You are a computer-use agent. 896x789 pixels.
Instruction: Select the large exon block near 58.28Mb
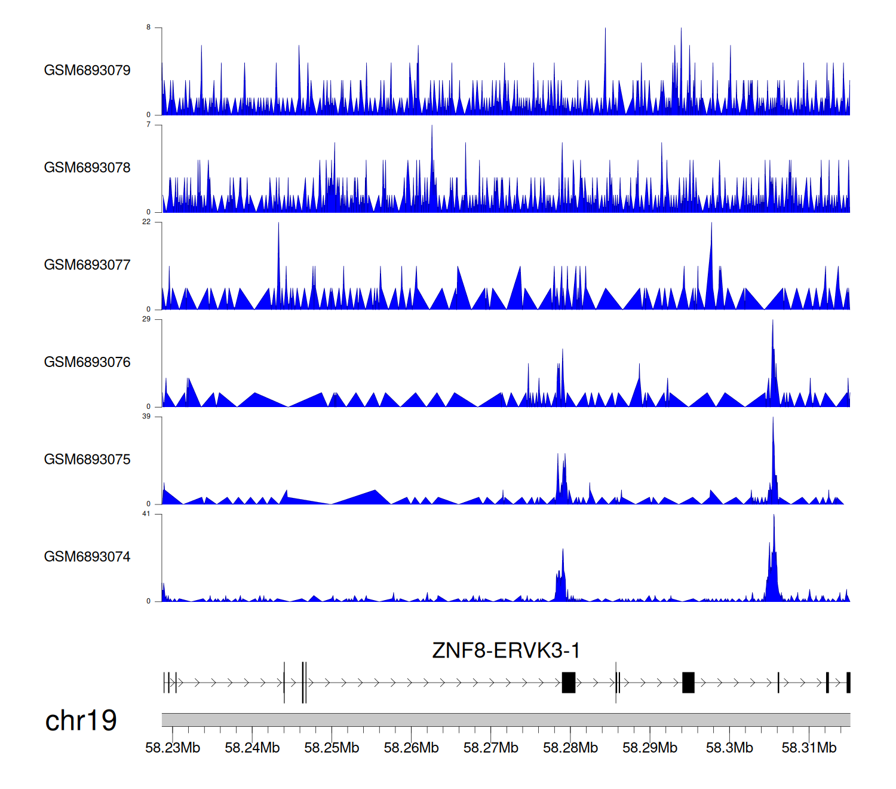coord(569,683)
